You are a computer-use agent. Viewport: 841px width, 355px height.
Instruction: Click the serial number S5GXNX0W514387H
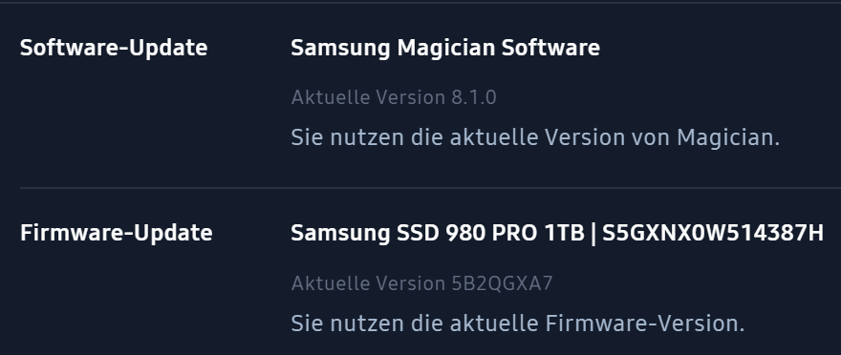click(x=713, y=233)
